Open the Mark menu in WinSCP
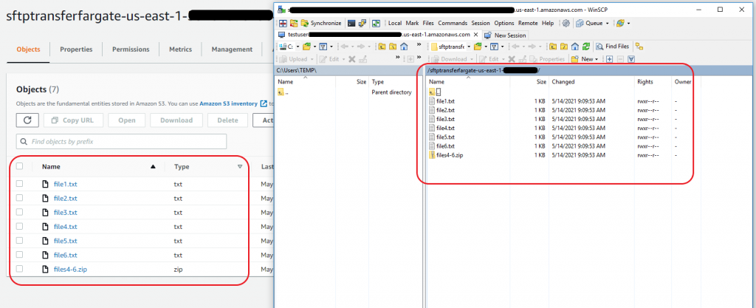 412,23
